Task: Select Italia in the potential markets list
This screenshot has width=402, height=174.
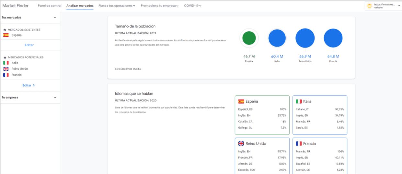Action: pos(15,63)
